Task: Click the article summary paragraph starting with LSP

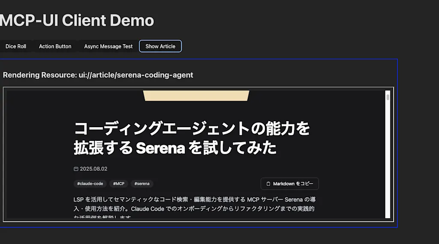Action: tap(194, 208)
